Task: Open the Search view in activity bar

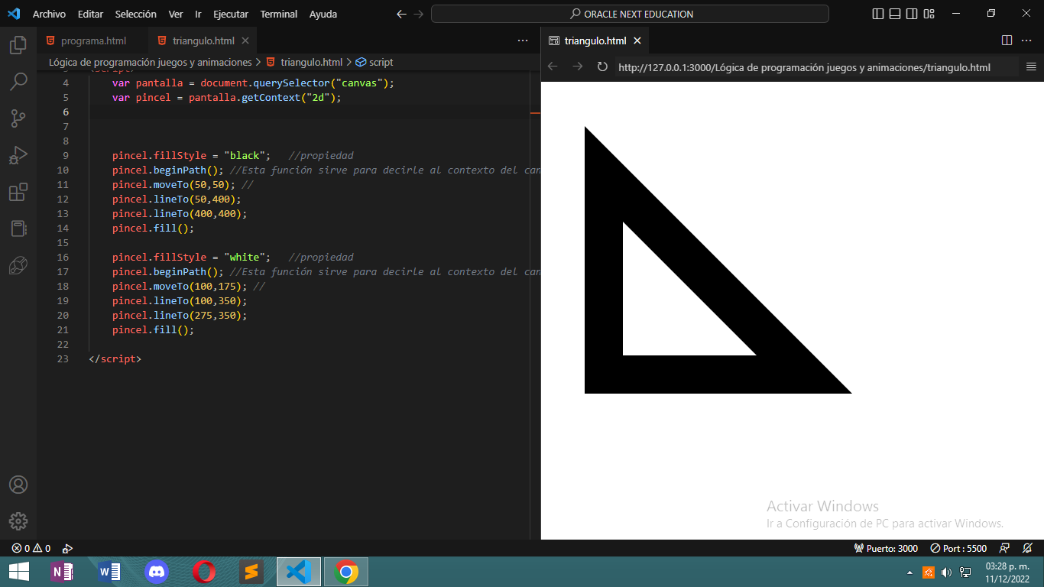Action: (x=18, y=82)
